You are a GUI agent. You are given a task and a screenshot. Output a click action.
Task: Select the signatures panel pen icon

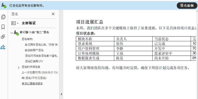coord(3,47)
